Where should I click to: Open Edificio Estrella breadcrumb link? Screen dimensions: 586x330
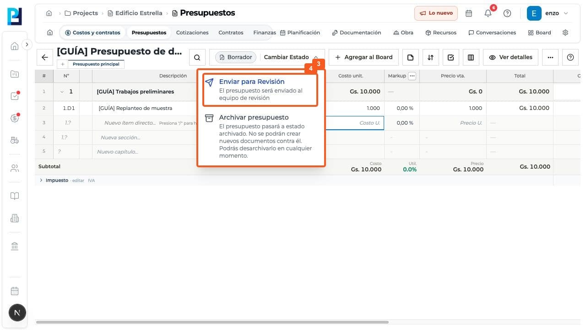pyautogui.click(x=136, y=13)
